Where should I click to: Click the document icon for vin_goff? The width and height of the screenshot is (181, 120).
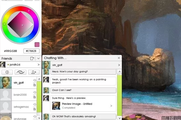click(34, 85)
